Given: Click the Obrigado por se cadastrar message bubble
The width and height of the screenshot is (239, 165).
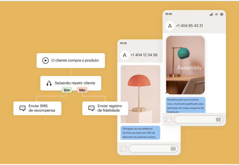Looking at the screenshot, I should point(140,133).
